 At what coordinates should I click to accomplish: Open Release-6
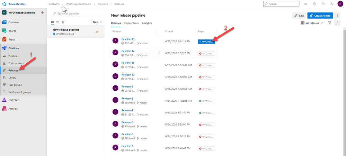click(127, 122)
